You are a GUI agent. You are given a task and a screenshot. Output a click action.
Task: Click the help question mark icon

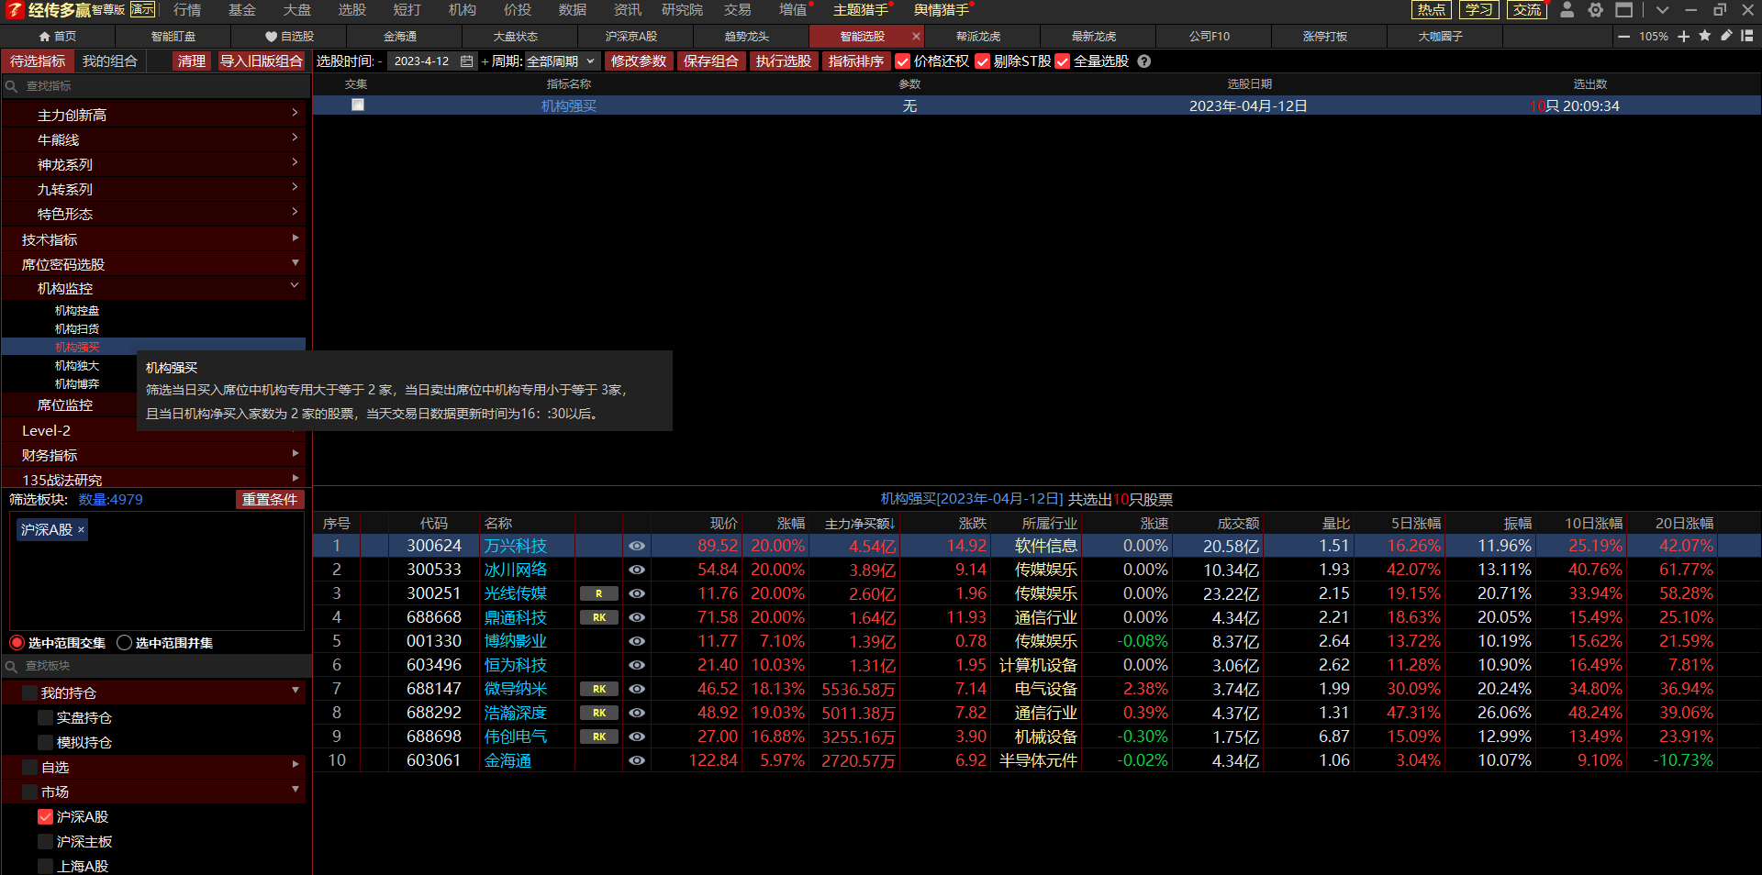point(1144,61)
